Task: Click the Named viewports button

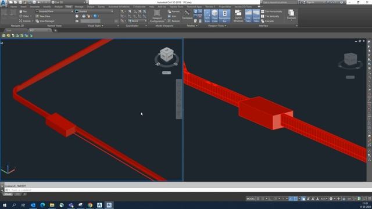Action: click(x=174, y=12)
